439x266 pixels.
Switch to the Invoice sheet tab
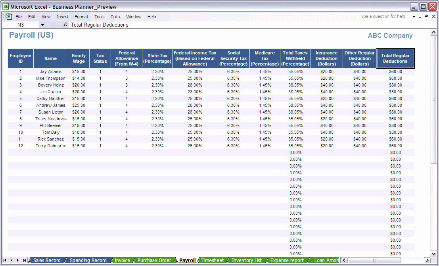point(122,260)
